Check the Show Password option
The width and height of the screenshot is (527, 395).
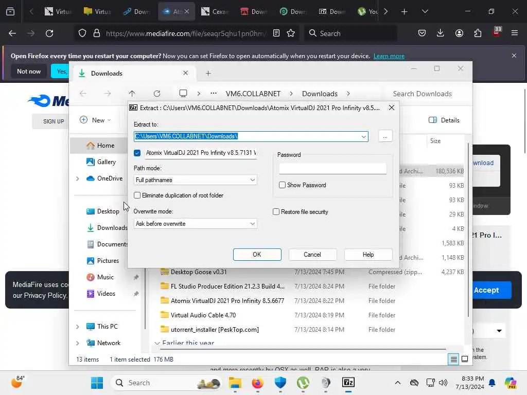[283, 185]
